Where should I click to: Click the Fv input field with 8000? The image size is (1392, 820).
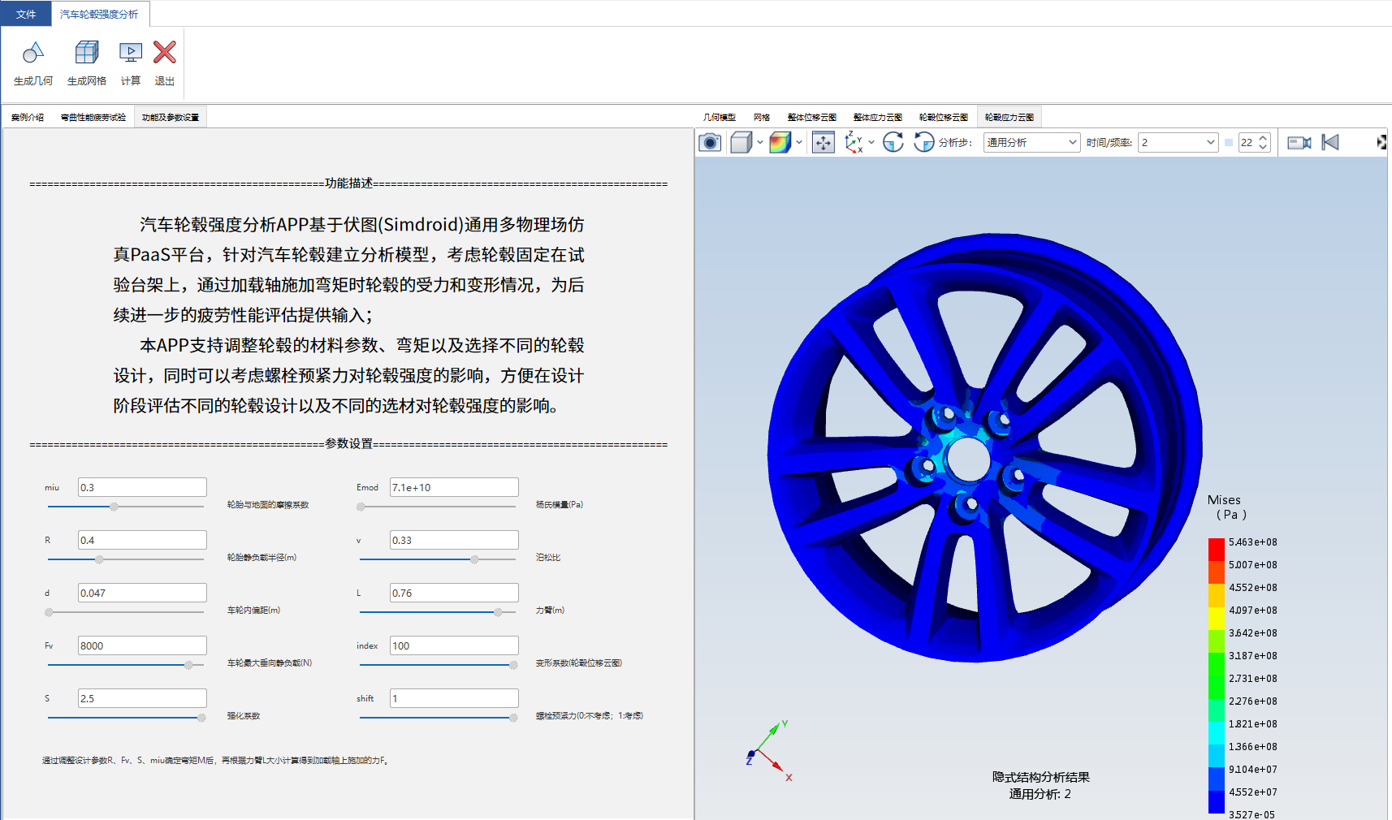coord(142,645)
